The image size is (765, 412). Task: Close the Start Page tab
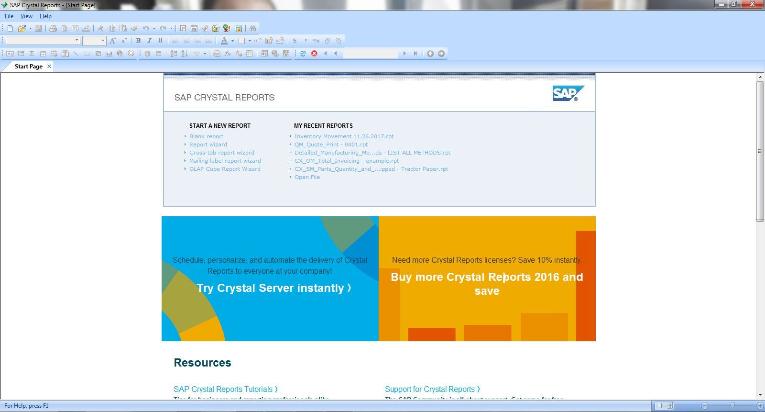49,67
